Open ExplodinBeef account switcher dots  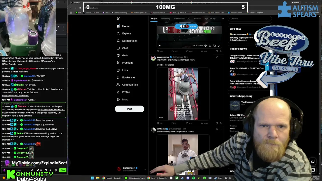coord(145,169)
